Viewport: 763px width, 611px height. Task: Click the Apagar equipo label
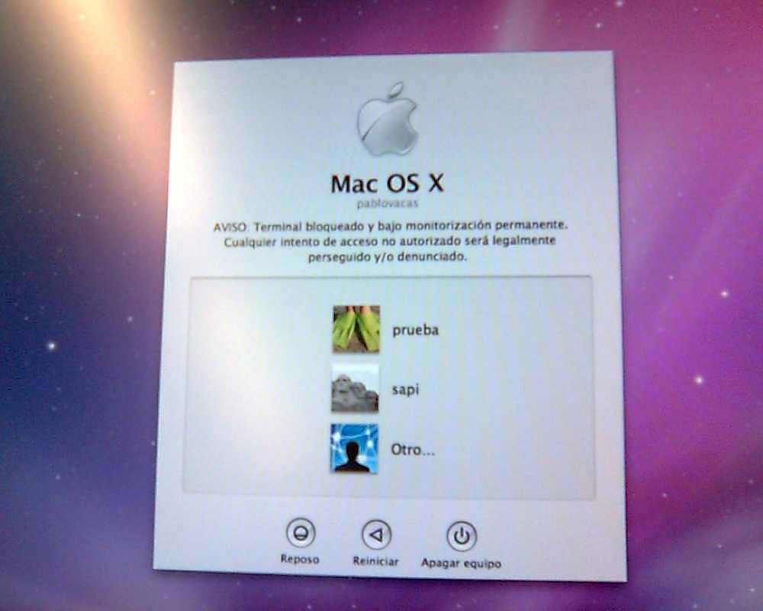click(x=461, y=563)
